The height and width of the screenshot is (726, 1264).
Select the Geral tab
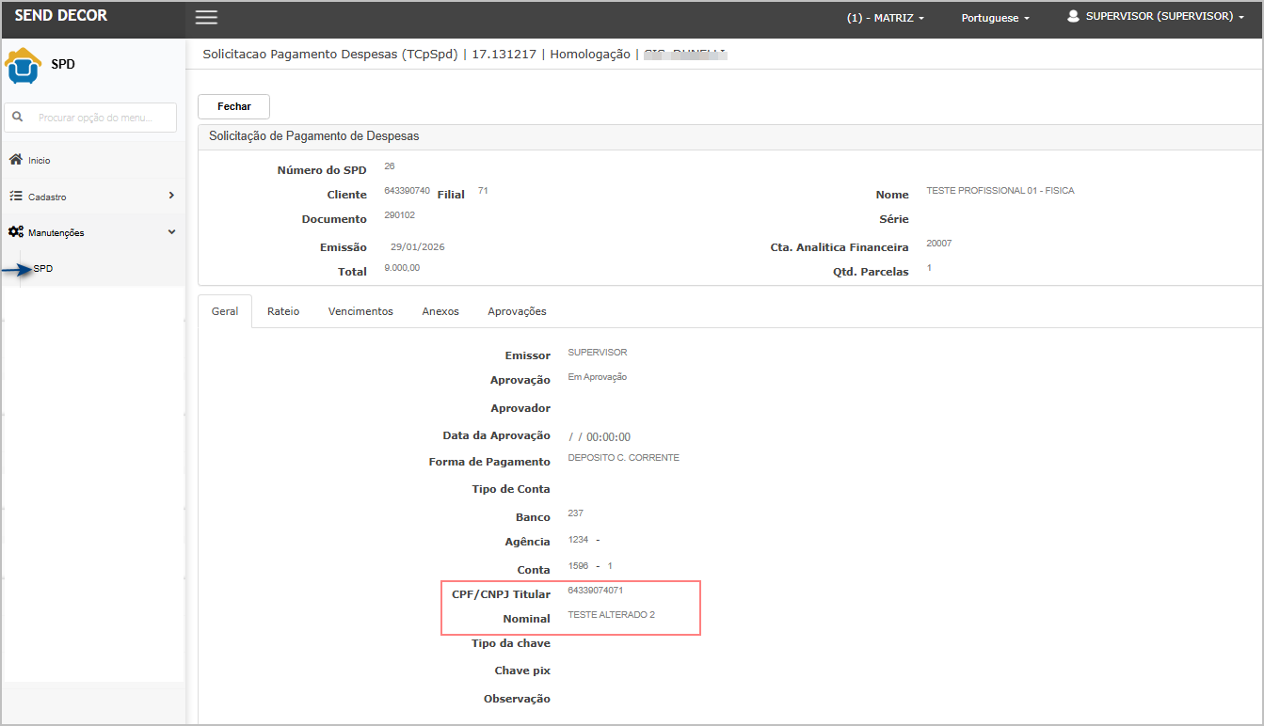tap(225, 311)
